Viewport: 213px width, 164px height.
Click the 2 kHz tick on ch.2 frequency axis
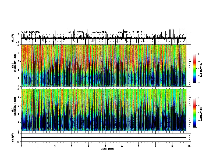[19, 122]
